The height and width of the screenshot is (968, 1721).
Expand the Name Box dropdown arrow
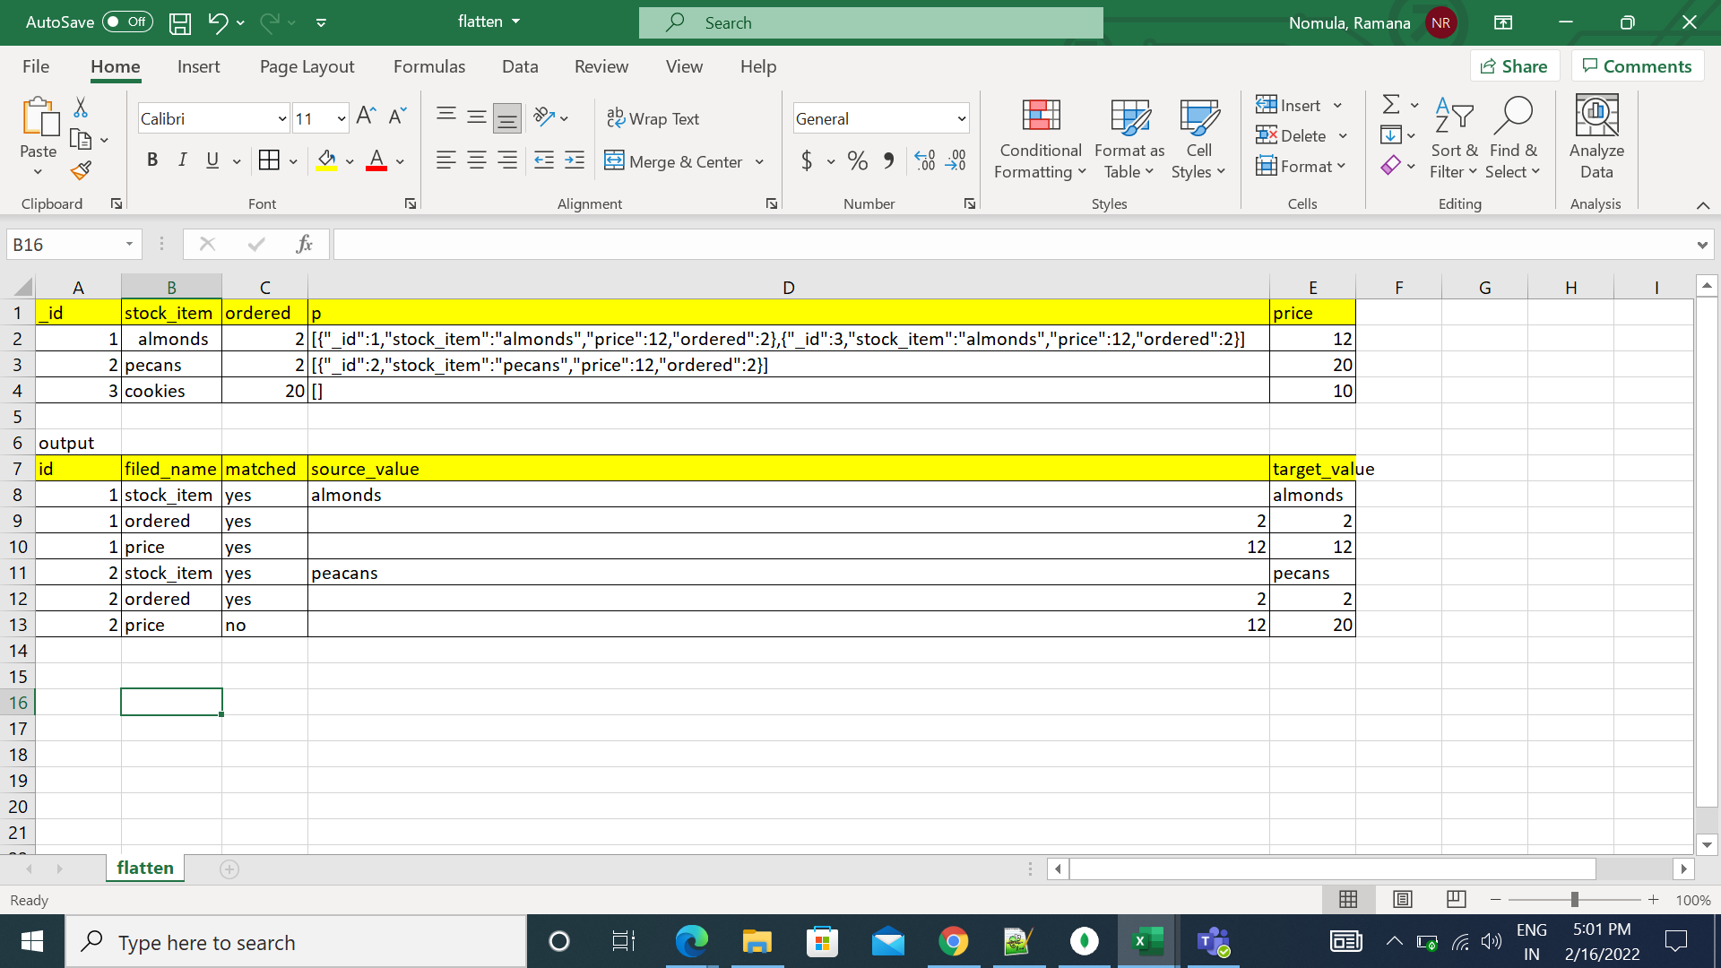point(129,244)
